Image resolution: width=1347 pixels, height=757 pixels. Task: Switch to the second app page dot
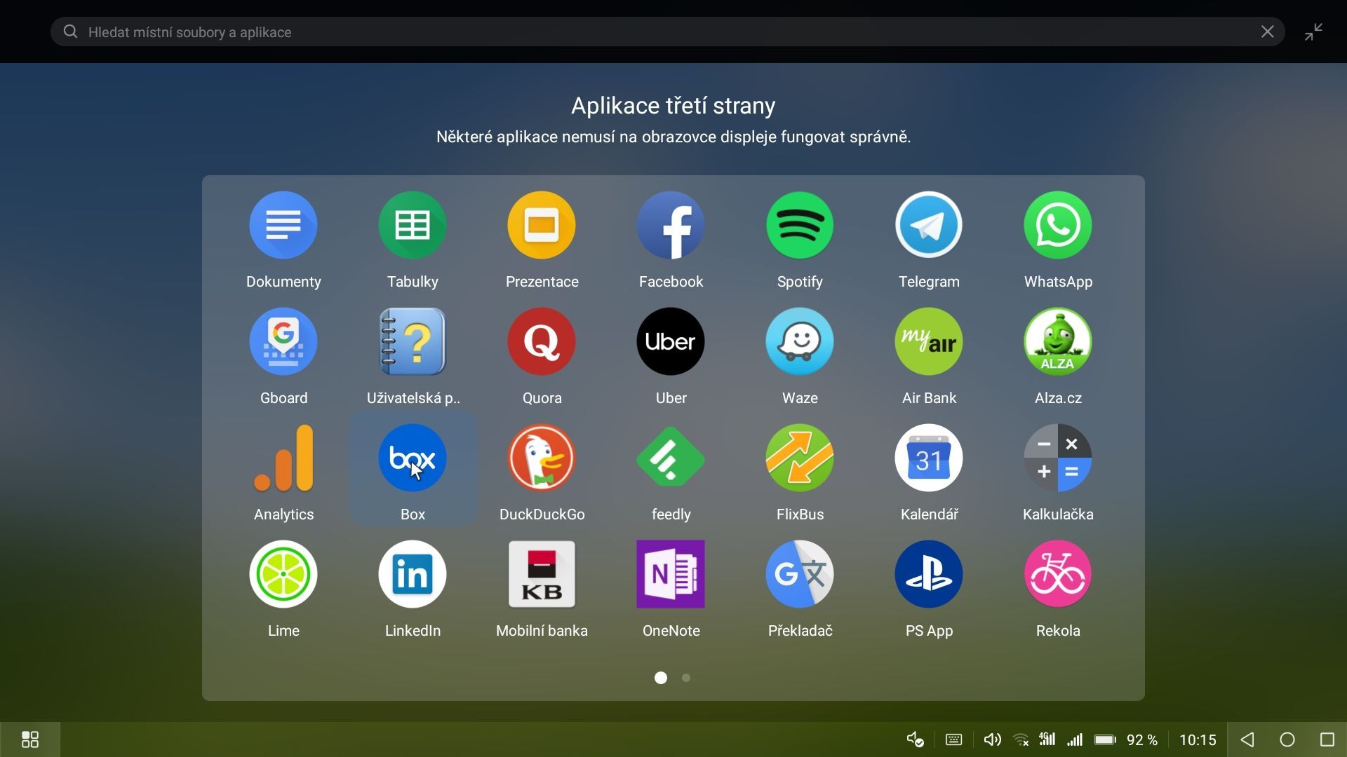point(686,678)
